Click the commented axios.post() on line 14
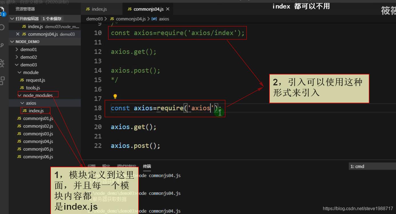 click(x=135, y=70)
